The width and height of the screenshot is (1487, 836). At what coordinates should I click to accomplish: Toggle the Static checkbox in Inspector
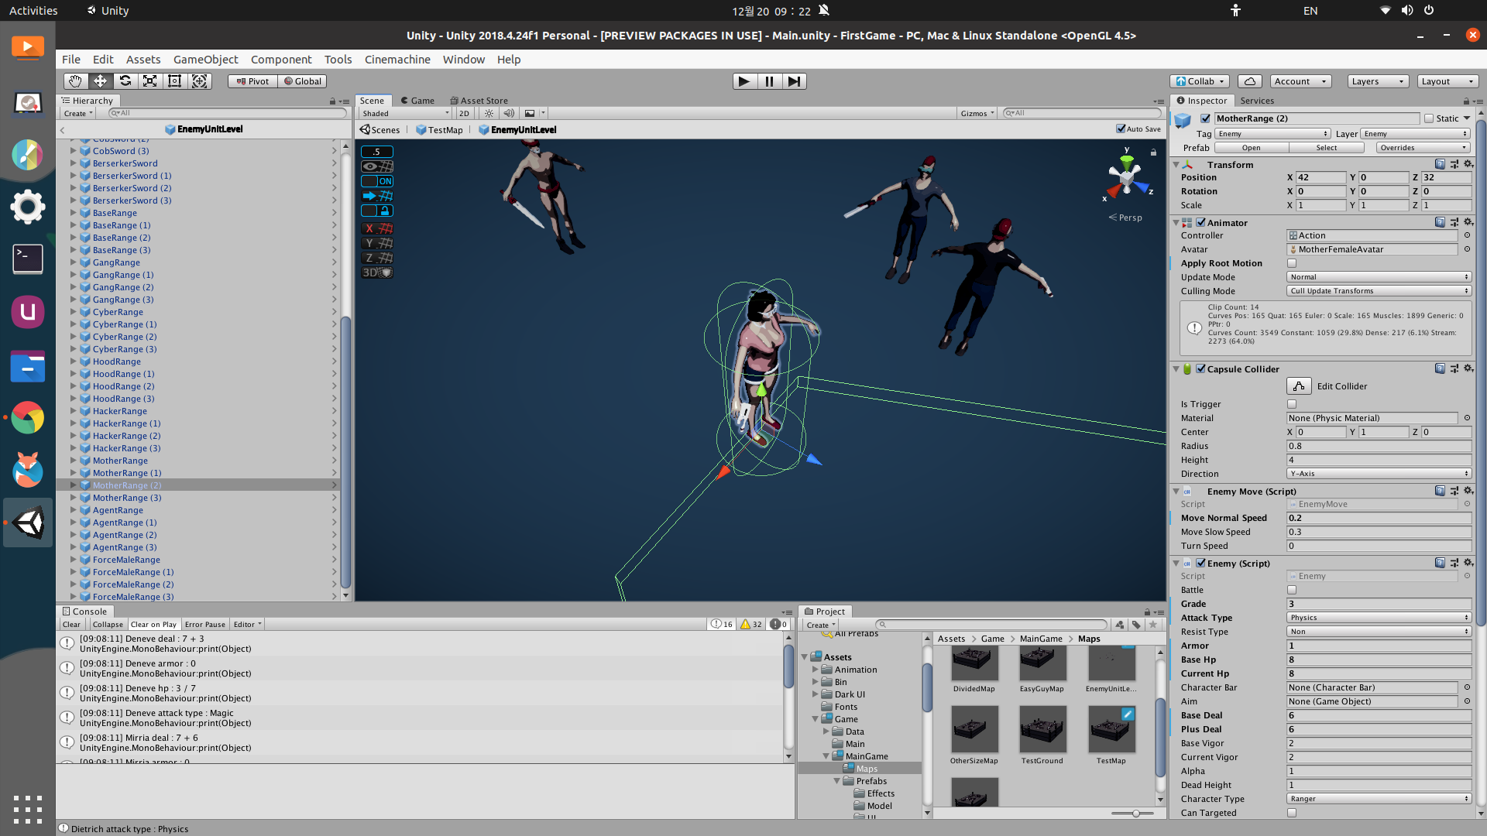coord(1429,118)
